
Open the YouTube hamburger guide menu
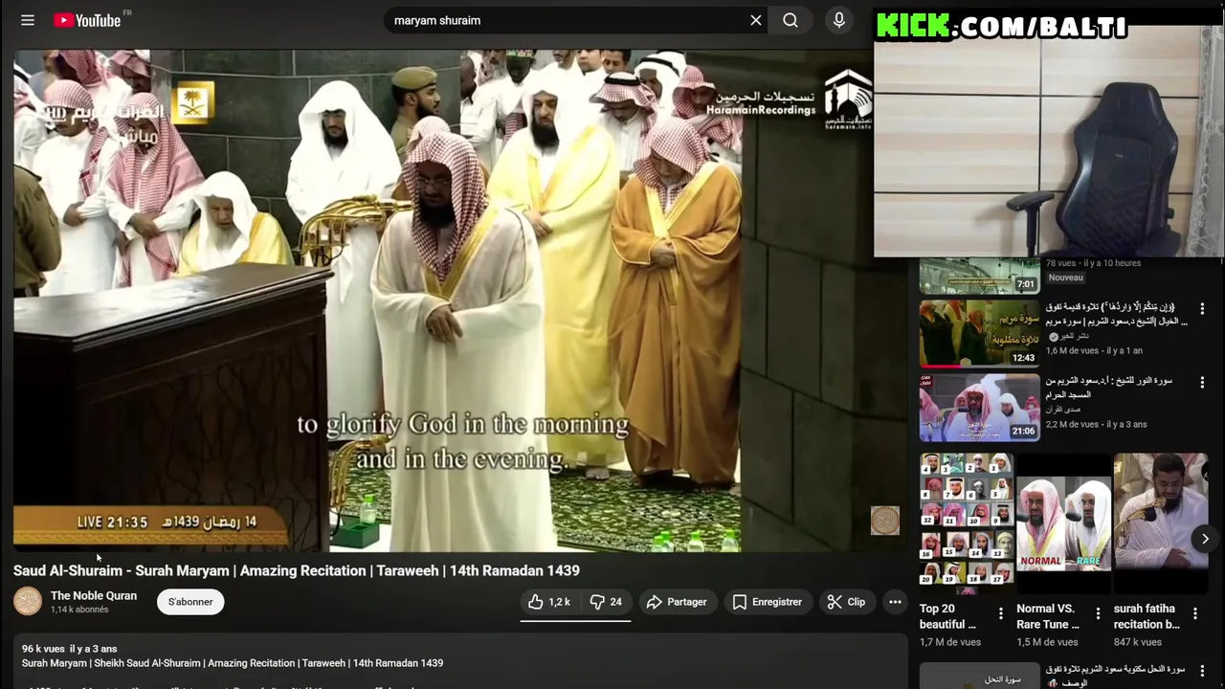pos(28,20)
